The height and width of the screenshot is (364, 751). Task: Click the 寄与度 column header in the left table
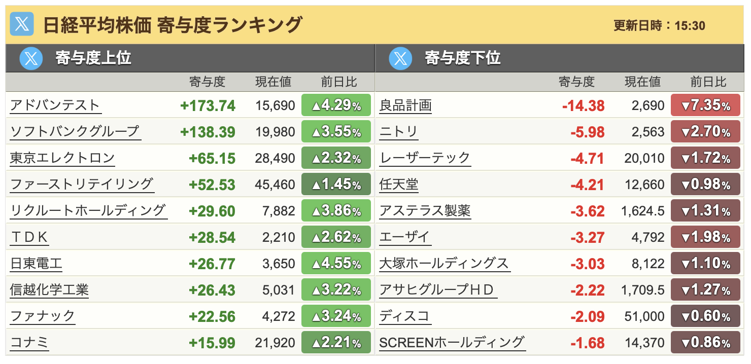207,82
